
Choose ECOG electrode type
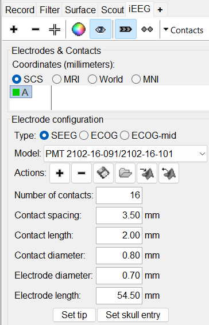(x=98, y=135)
